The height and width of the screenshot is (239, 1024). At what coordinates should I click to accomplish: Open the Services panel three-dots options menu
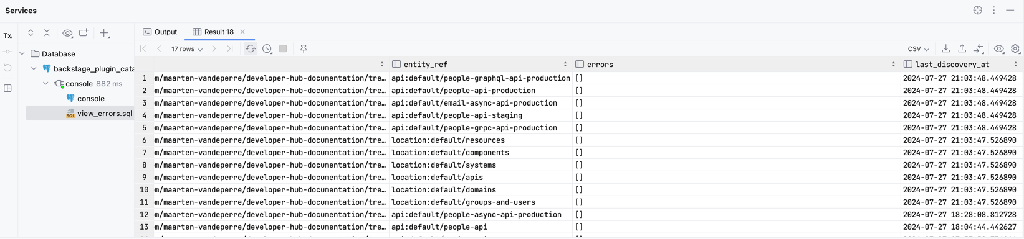click(994, 11)
